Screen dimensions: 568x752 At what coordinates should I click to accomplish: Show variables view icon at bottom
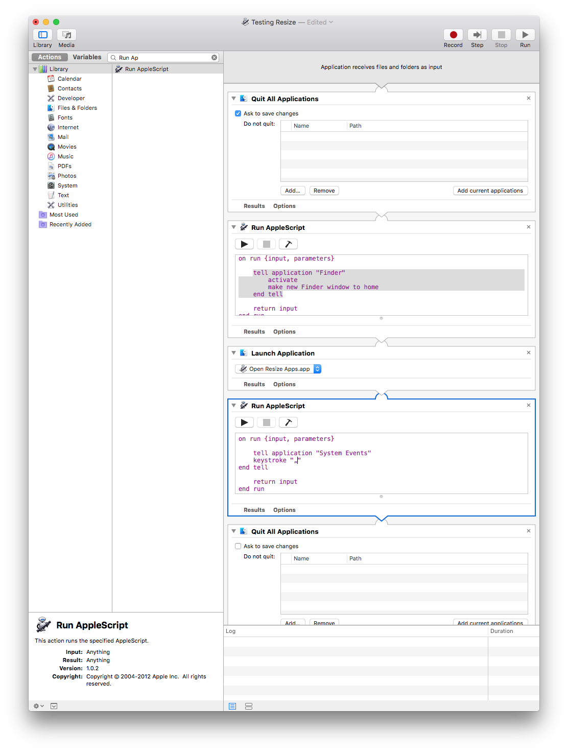pyautogui.click(x=249, y=706)
